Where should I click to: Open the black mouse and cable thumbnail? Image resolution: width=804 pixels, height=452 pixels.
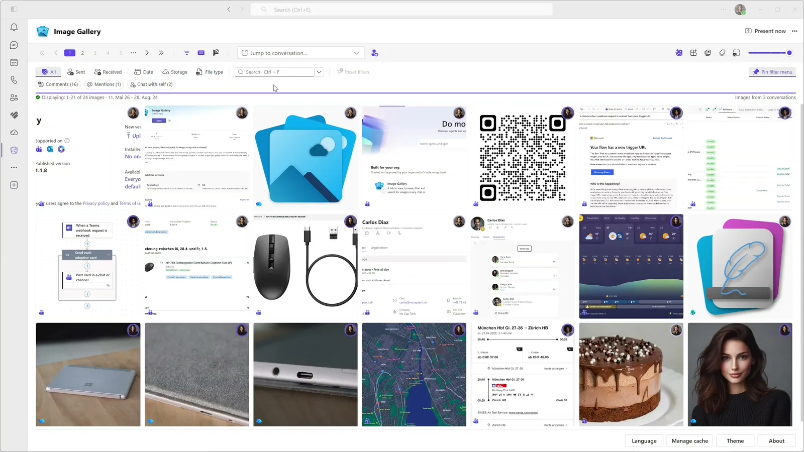coord(306,266)
